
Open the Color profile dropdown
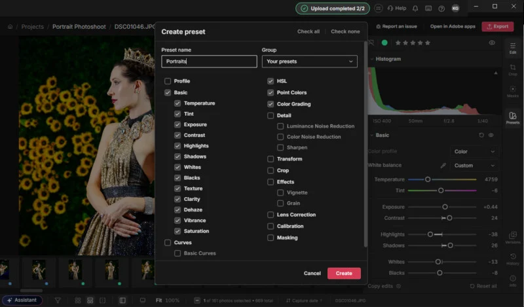[x=474, y=152]
